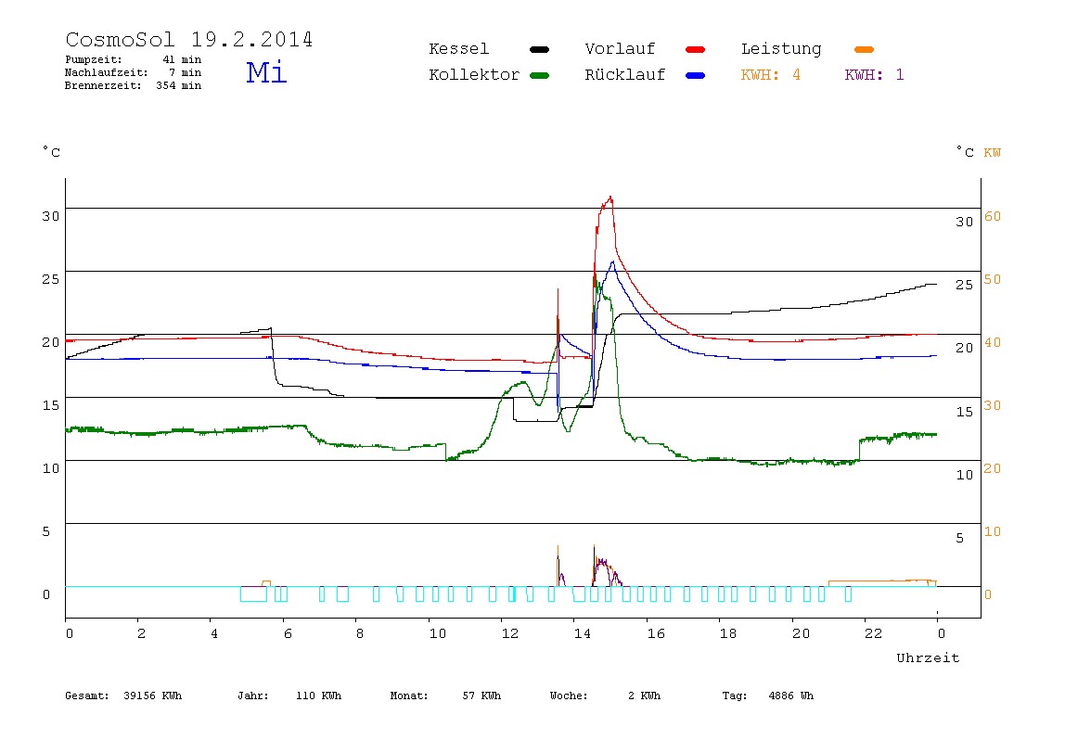This screenshot has width=1065, height=753.
Task: Click the weekly value '2 KWh'
Action: 644,696
